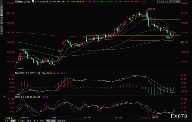Click the 【日线】 label in the chart title

(27, 2)
